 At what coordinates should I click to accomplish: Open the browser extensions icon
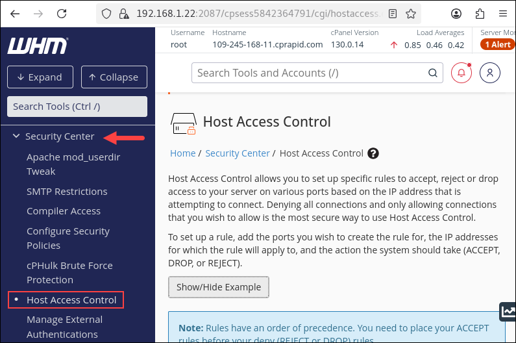tap(480, 13)
